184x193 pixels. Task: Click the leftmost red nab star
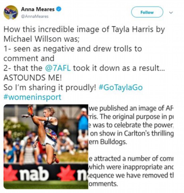tap(10, 173)
